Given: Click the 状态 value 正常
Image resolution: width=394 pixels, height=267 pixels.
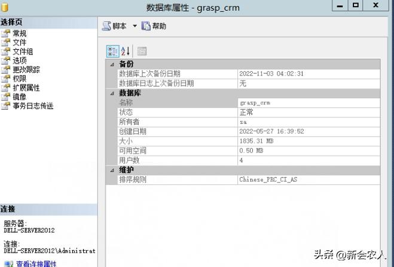Looking at the screenshot, I should point(246,112).
